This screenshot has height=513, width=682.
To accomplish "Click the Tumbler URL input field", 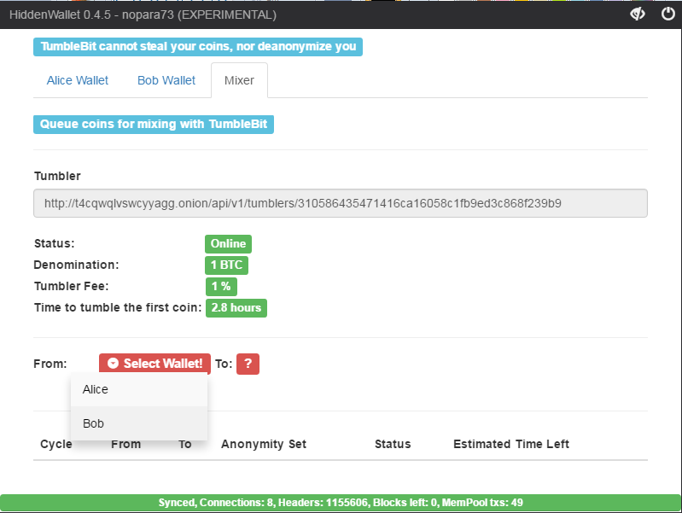I will (341, 203).
